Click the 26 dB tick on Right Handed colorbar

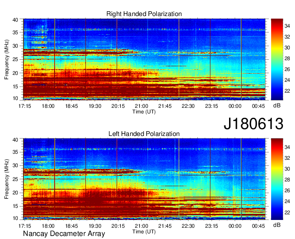287,69
